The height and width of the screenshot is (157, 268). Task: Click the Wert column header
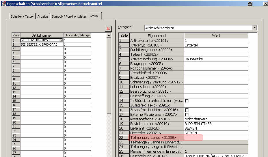coord(216,35)
